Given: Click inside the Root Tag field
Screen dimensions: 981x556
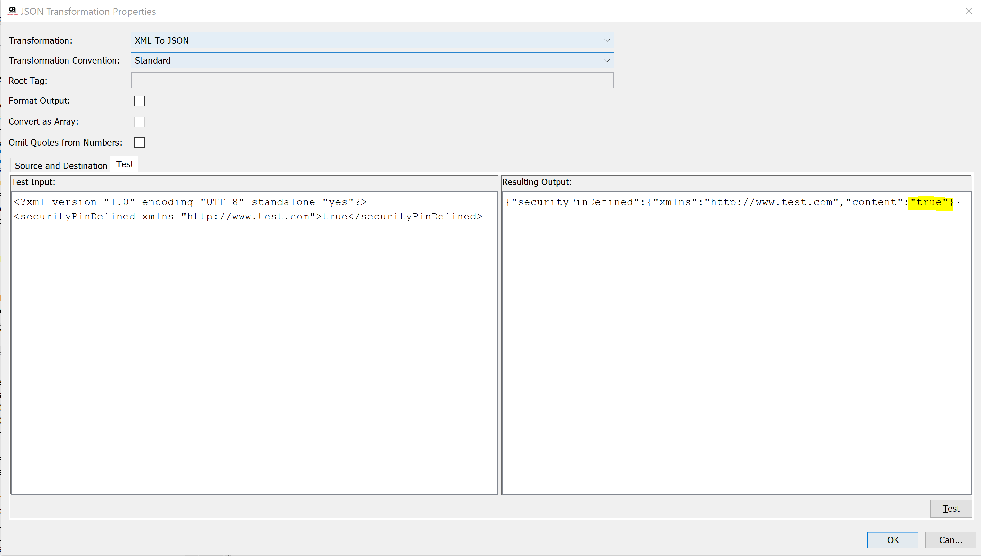Looking at the screenshot, I should point(372,81).
